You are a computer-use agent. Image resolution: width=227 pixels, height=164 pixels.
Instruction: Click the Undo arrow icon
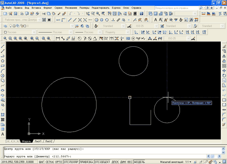click(70, 13)
